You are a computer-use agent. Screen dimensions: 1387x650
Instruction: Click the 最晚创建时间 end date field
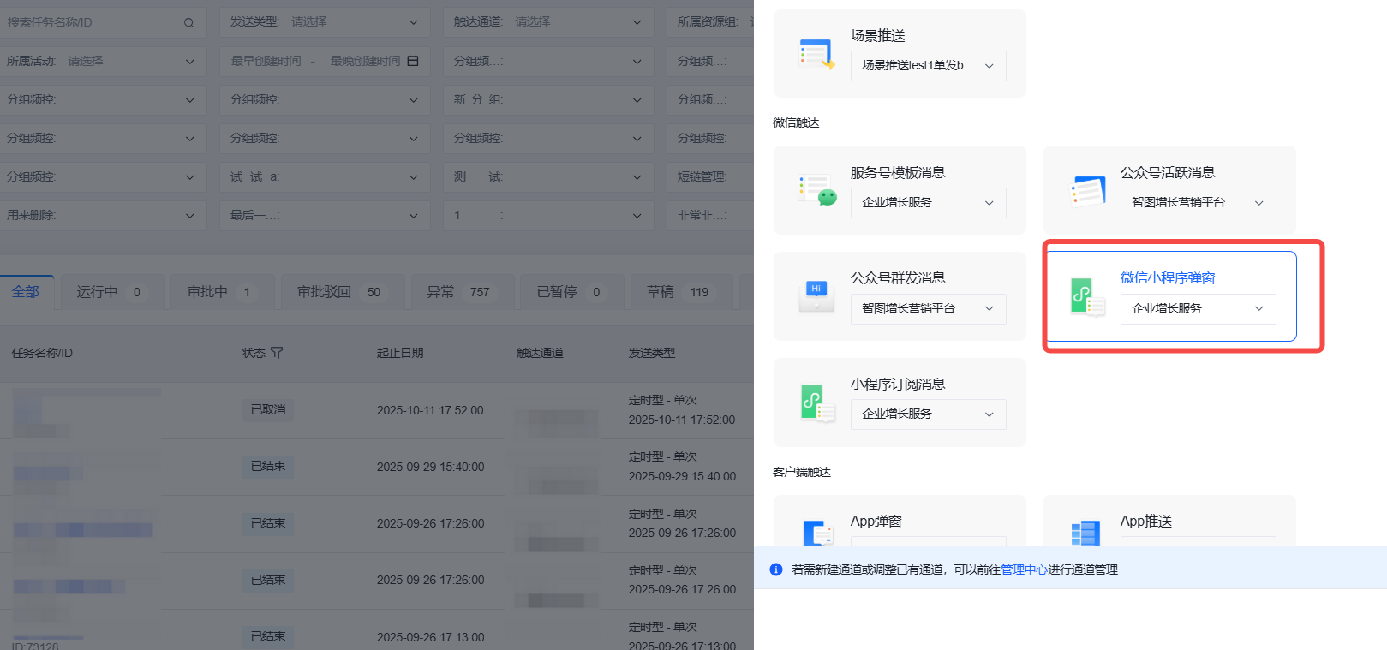point(365,61)
